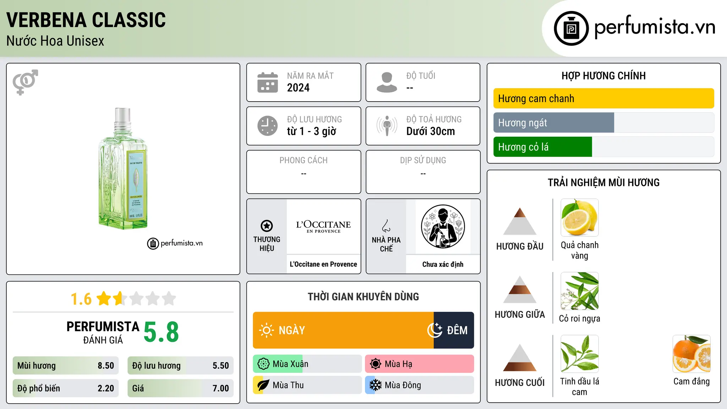Click the calendar icon beside Năm ra mắt
Screen dimensions: 727x409
[x=268, y=82]
